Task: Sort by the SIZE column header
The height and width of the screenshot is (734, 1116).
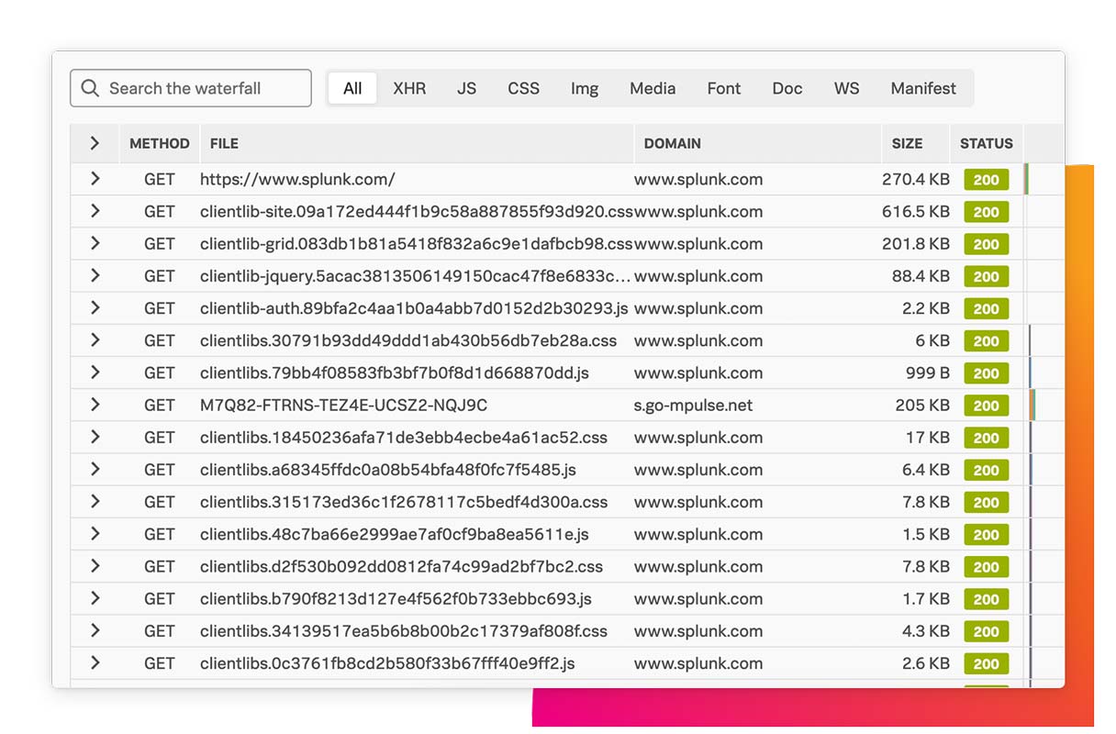Action: pos(907,143)
